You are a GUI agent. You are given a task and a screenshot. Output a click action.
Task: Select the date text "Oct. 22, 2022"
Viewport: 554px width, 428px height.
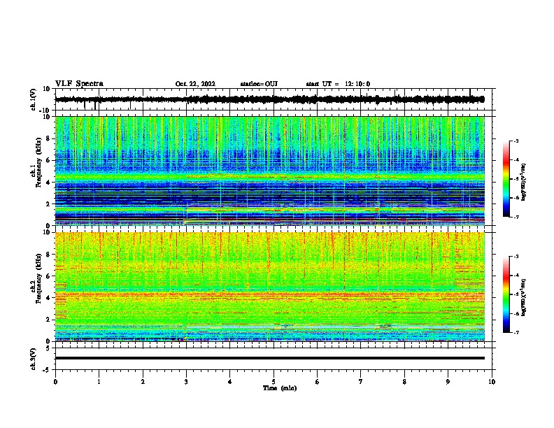click(195, 84)
